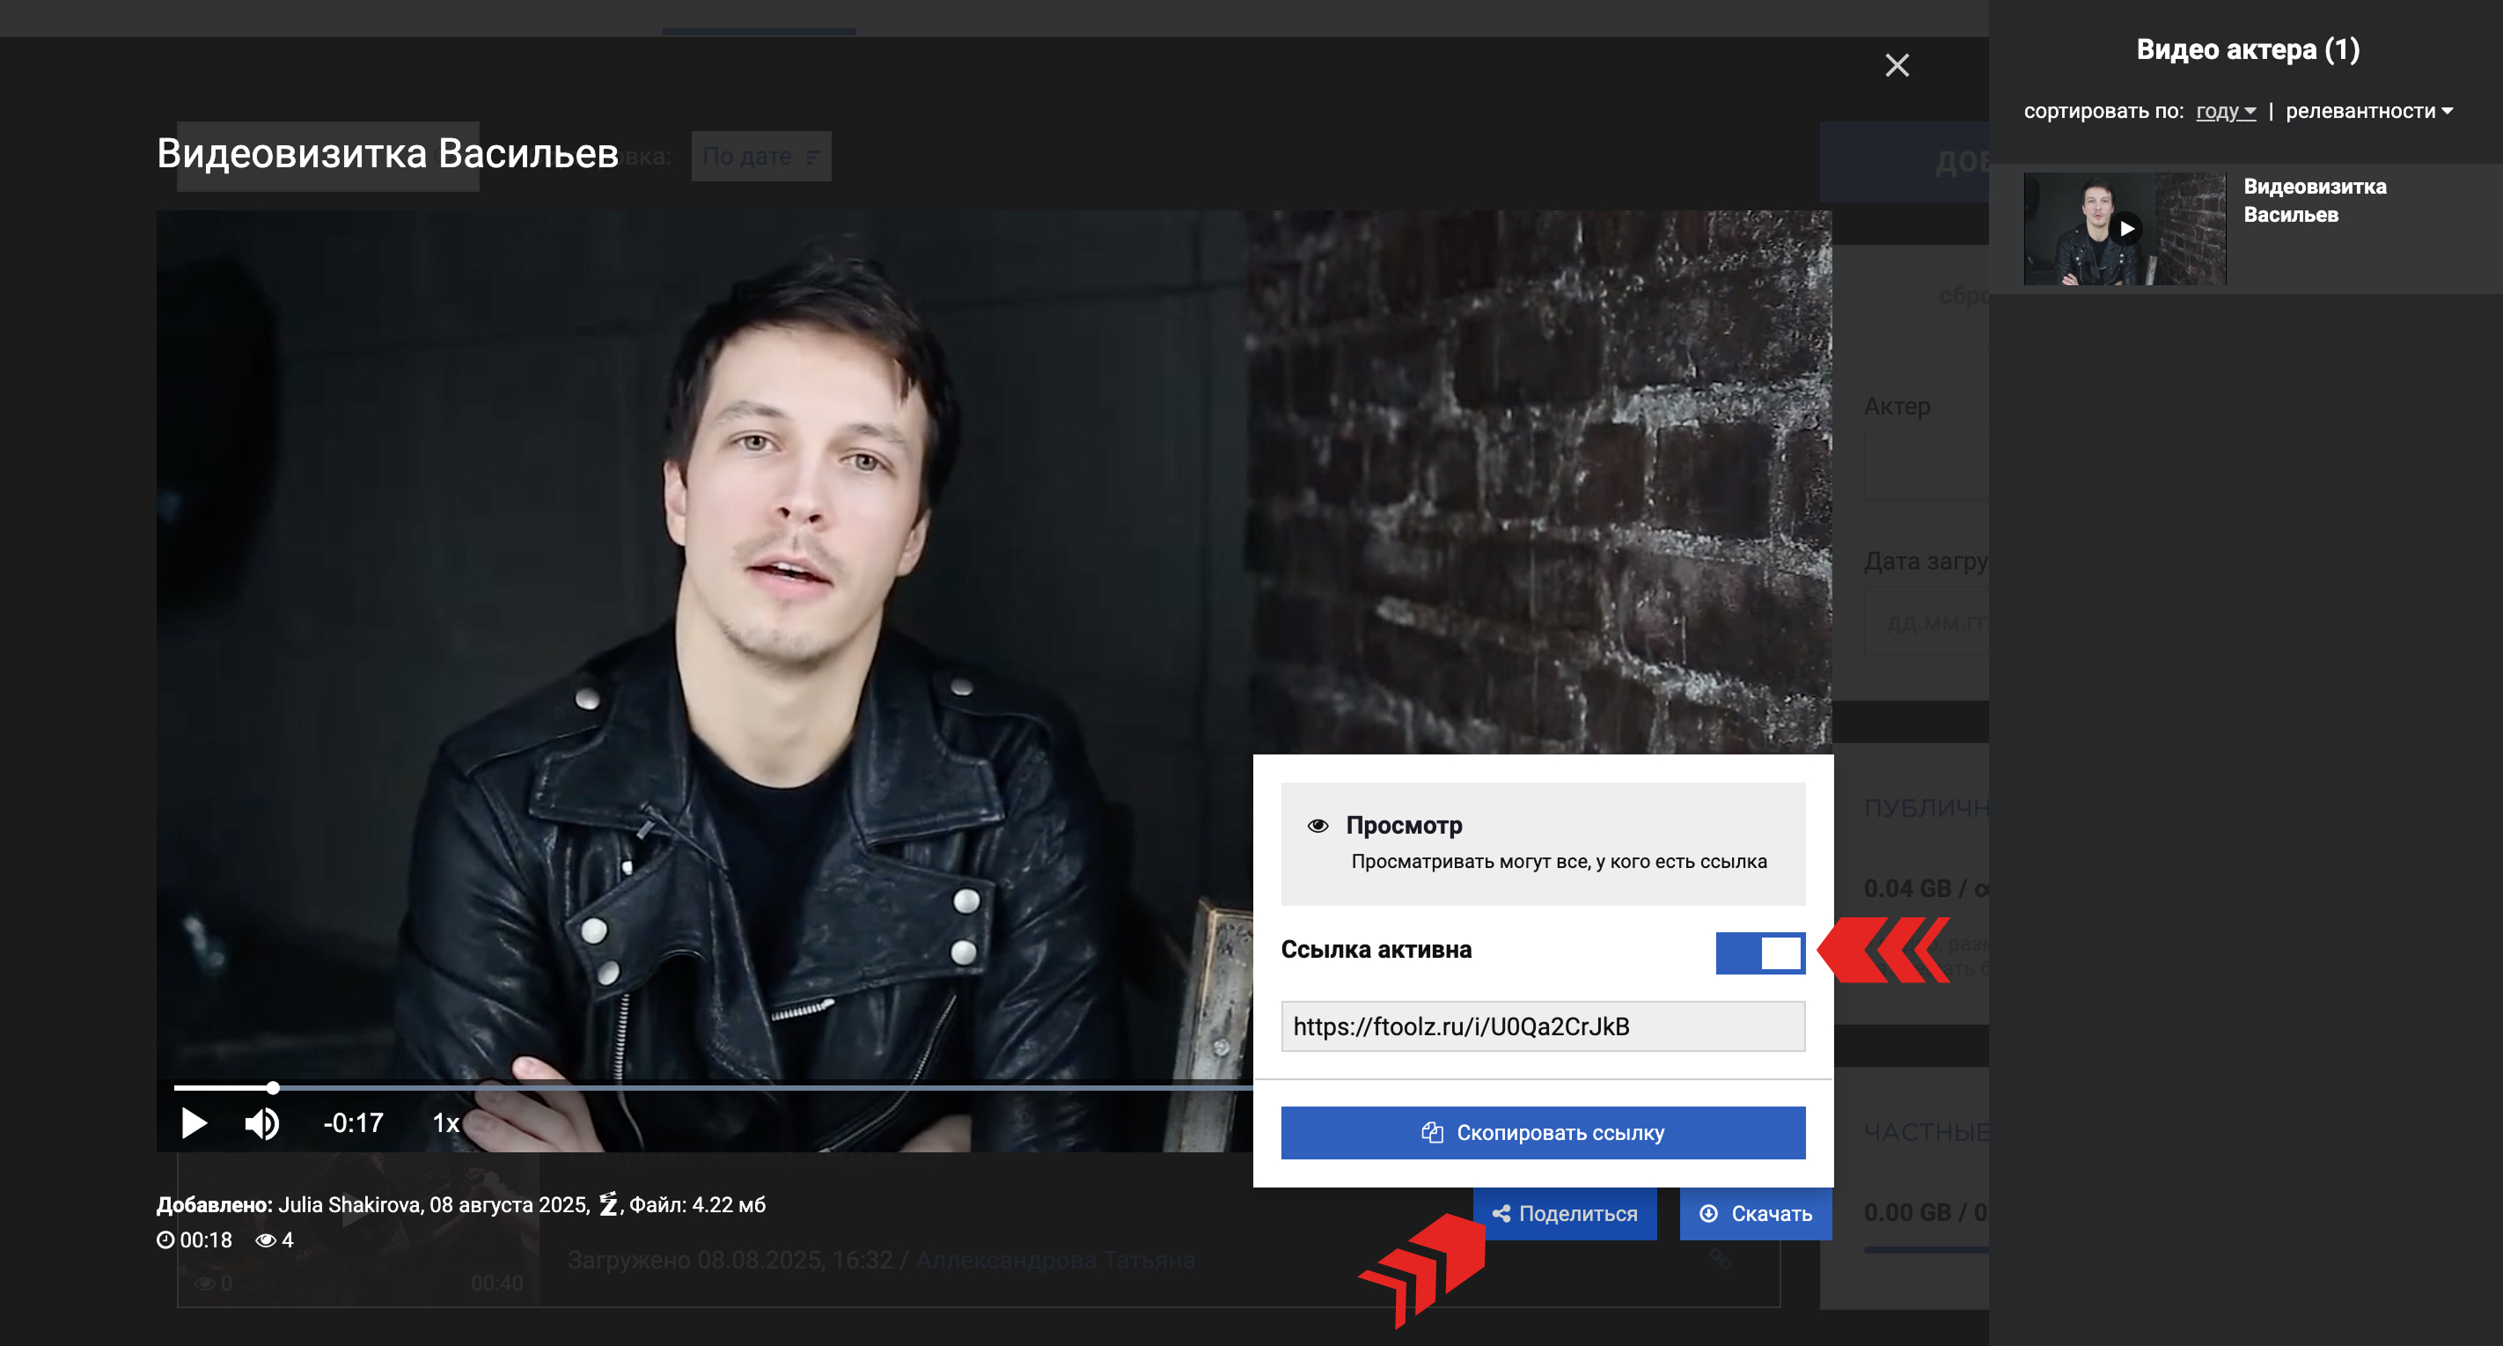The width and height of the screenshot is (2503, 1346).
Task: Click the share icon in Поделиться
Action: click(1501, 1213)
